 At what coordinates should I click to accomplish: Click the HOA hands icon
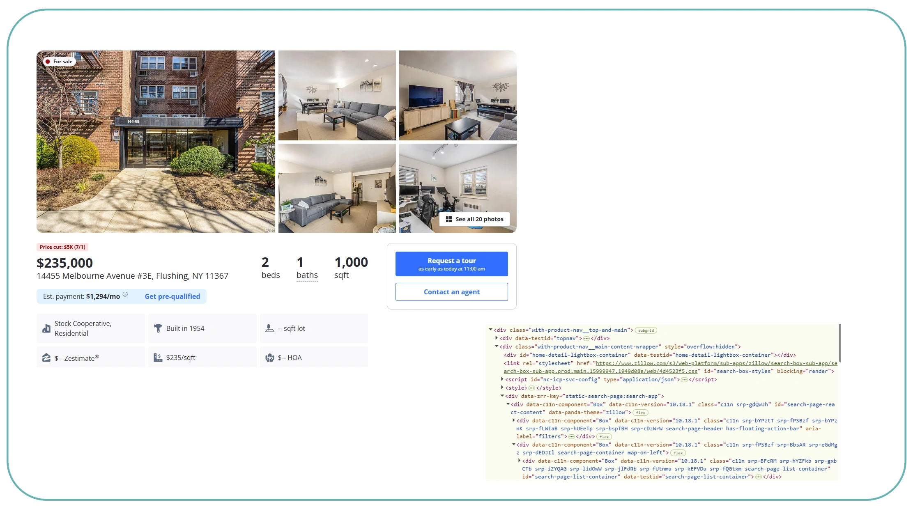pos(269,358)
